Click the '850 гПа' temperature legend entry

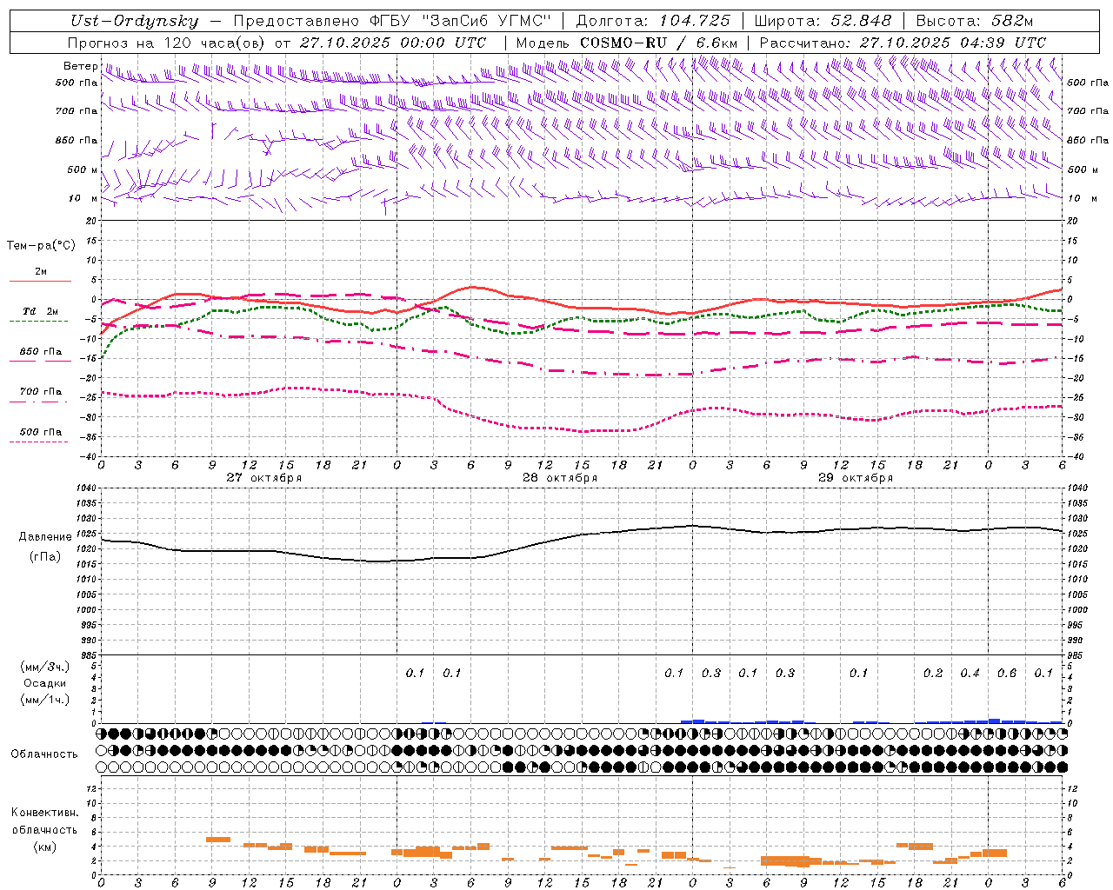(41, 352)
